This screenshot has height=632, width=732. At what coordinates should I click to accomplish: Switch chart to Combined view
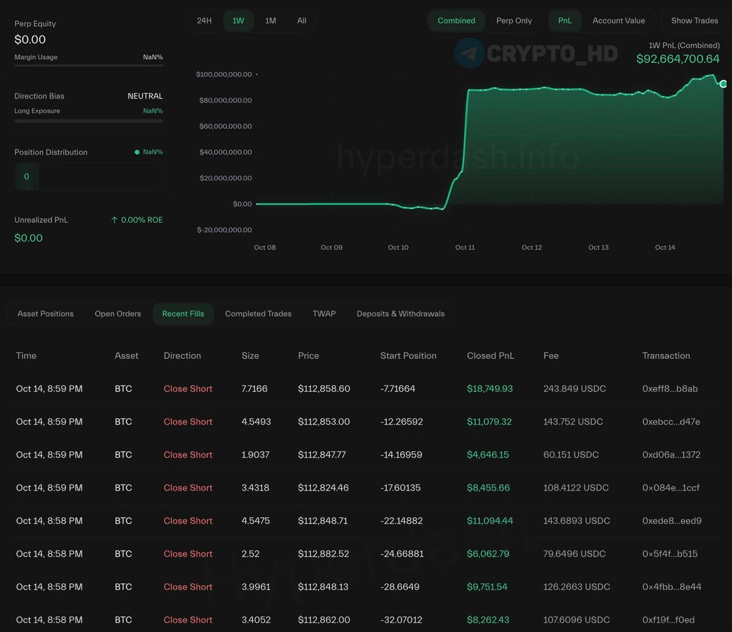click(456, 21)
